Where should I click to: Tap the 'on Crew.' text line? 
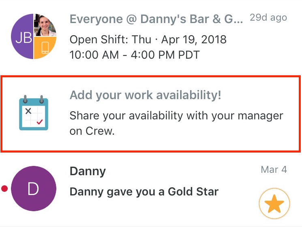click(92, 131)
